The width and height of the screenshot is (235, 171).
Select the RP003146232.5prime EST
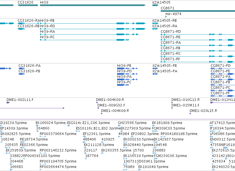click(43, 153)
